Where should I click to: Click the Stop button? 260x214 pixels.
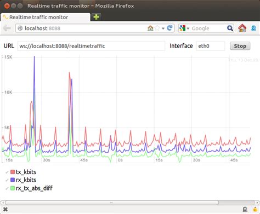pyautogui.click(x=240, y=46)
